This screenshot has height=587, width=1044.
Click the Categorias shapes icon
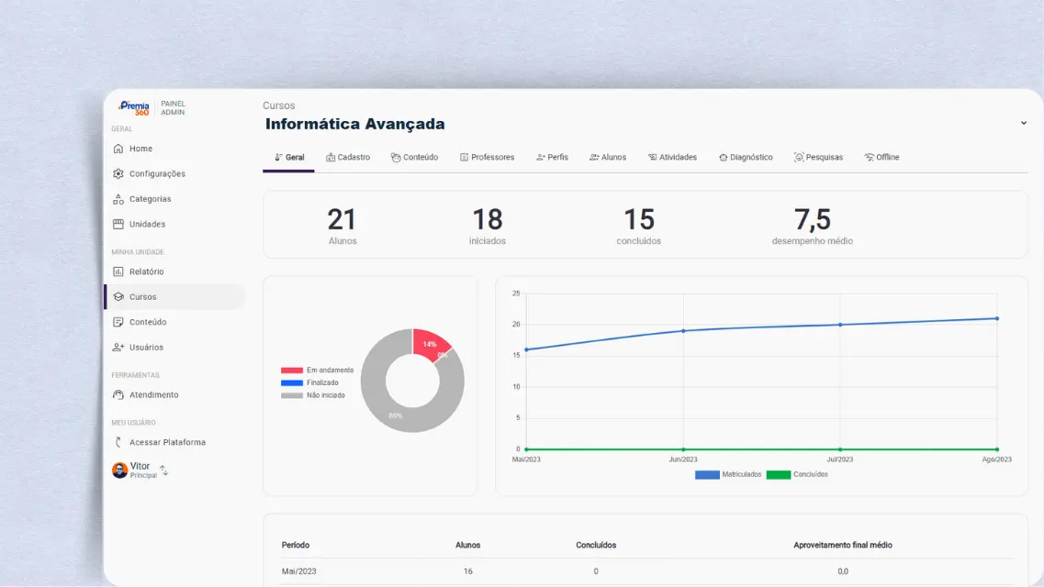pos(118,199)
